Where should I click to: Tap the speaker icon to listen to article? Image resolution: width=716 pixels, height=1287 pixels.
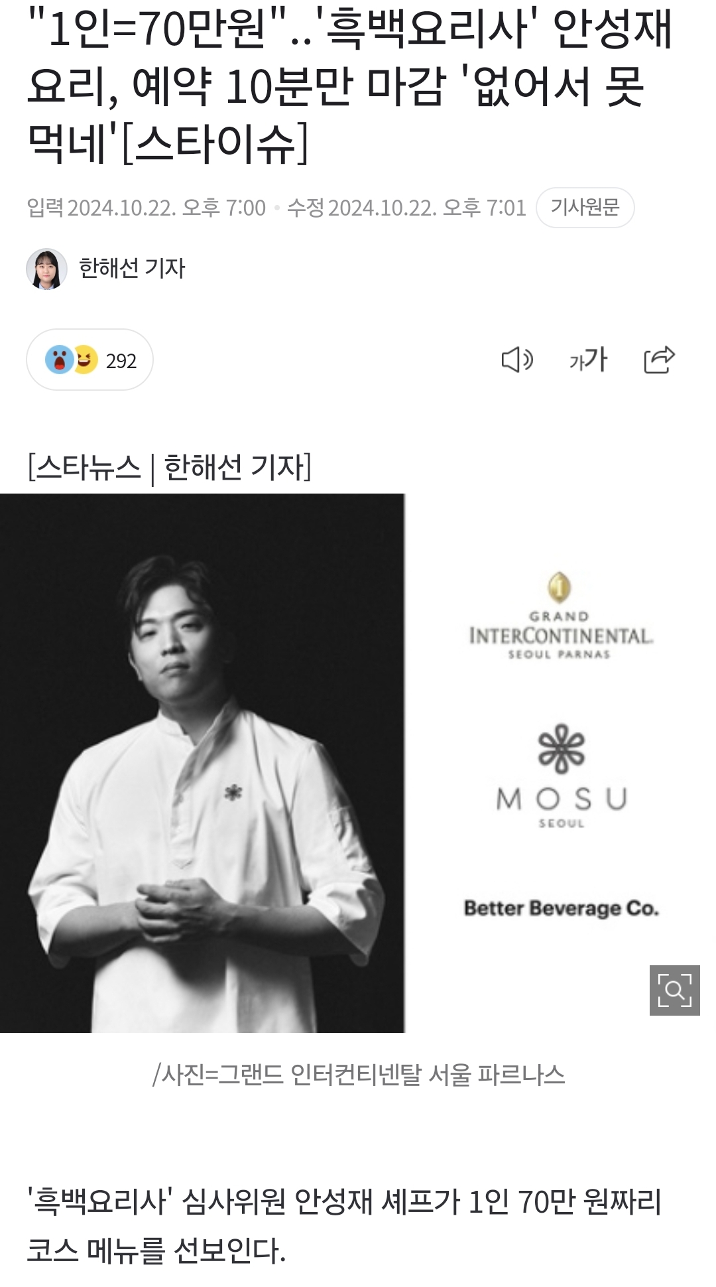(517, 360)
